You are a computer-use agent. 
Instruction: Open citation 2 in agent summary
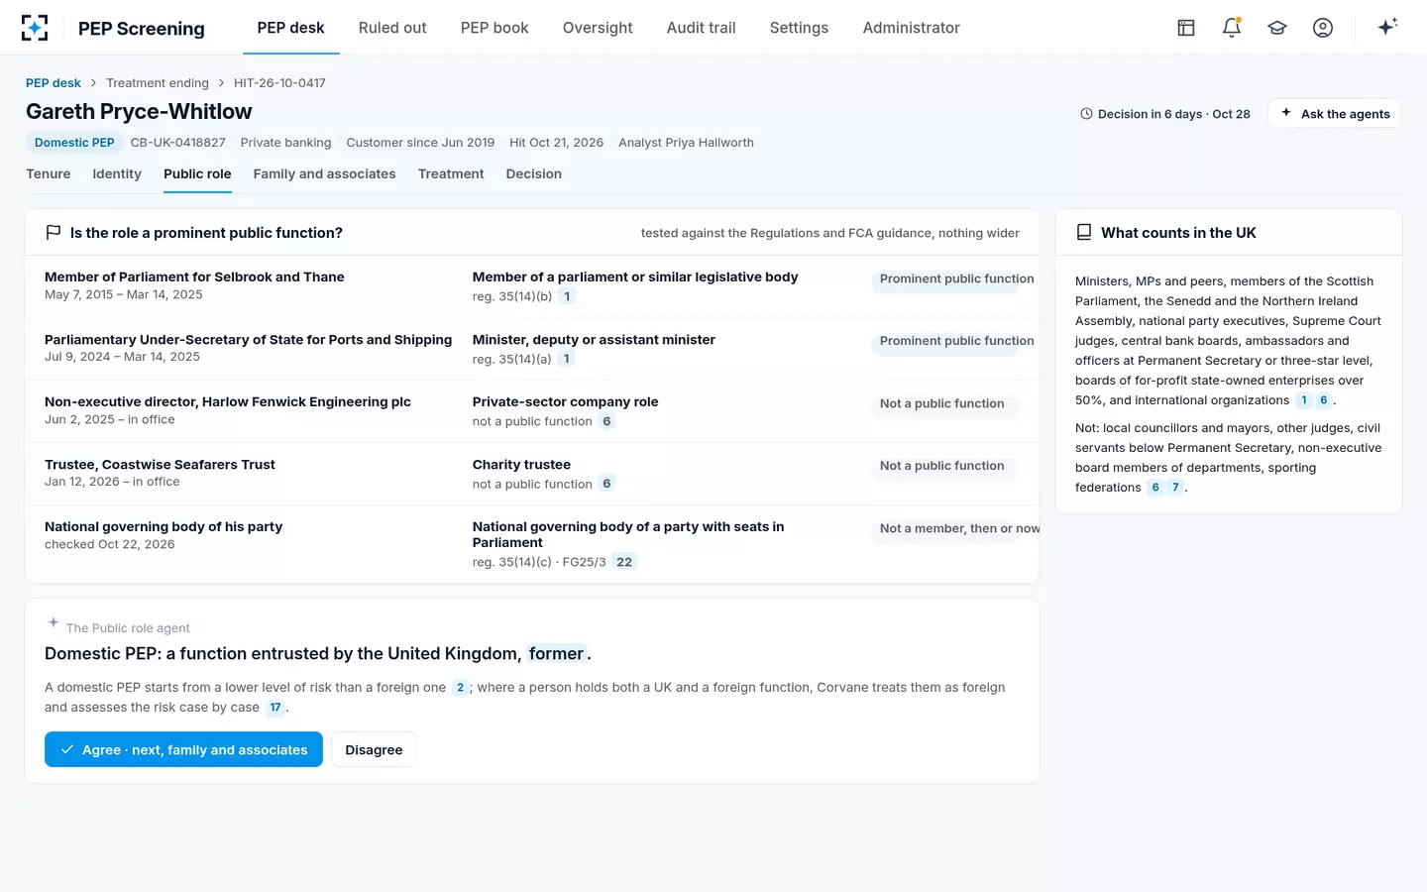tap(460, 688)
